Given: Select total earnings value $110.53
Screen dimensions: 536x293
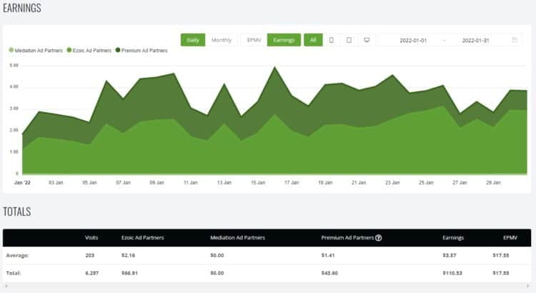Looking at the screenshot, I should 452,273.
